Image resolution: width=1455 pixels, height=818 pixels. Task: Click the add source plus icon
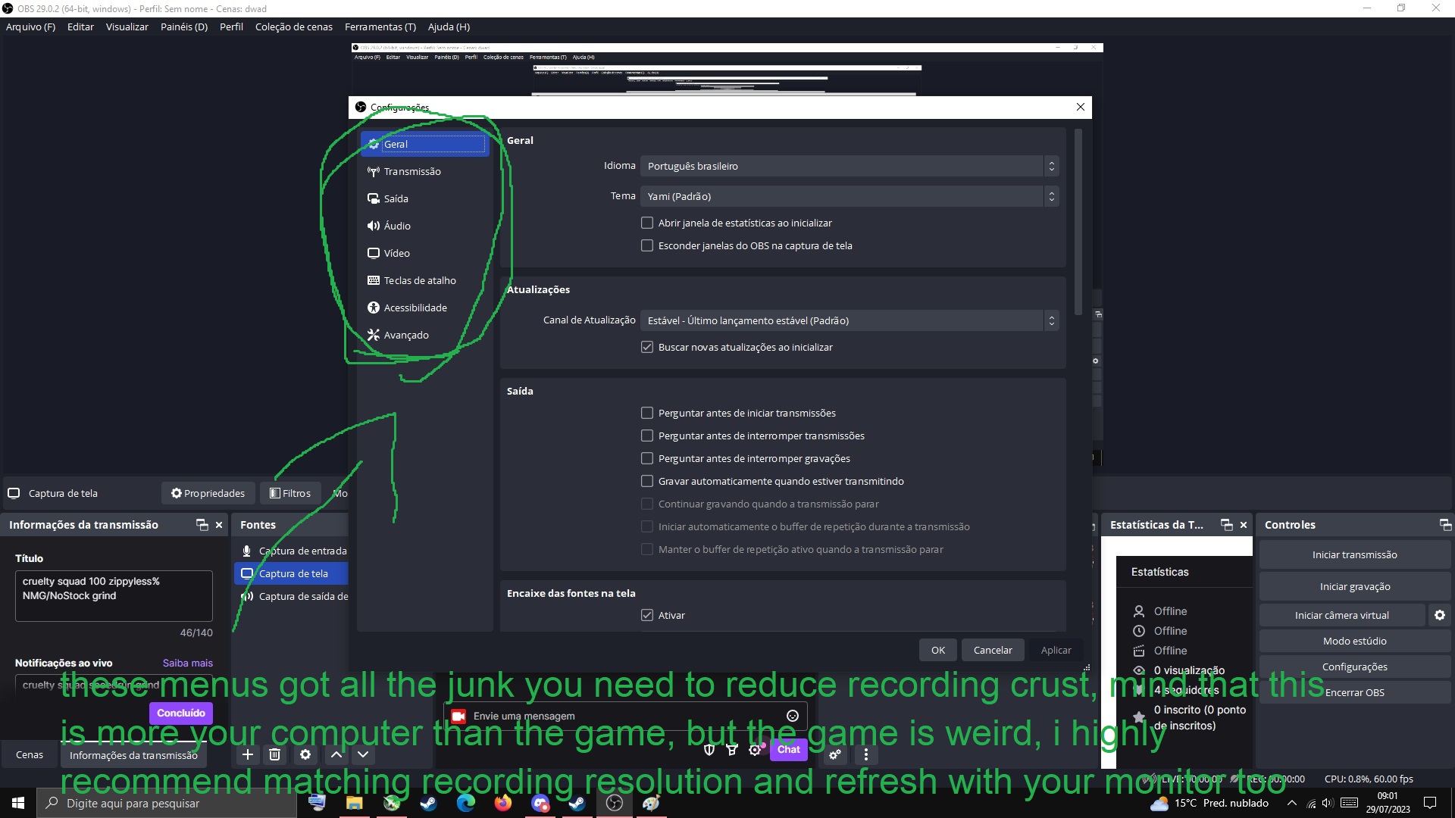pyautogui.click(x=248, y=754)
